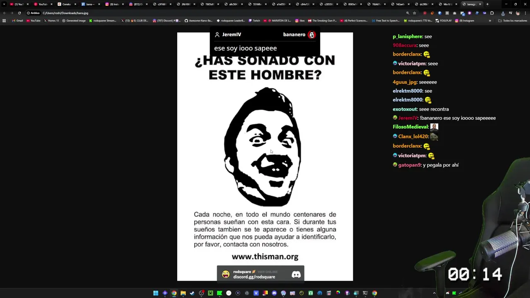Screen dimensions: 530x298
Task: Open the Awesome-Nano-Ba GitHub bookmark
Action: tap(199, 20)
